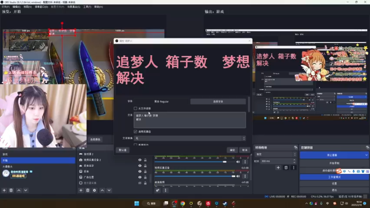
Task: Click into the 文本 text input area
Action: [190, 120]
